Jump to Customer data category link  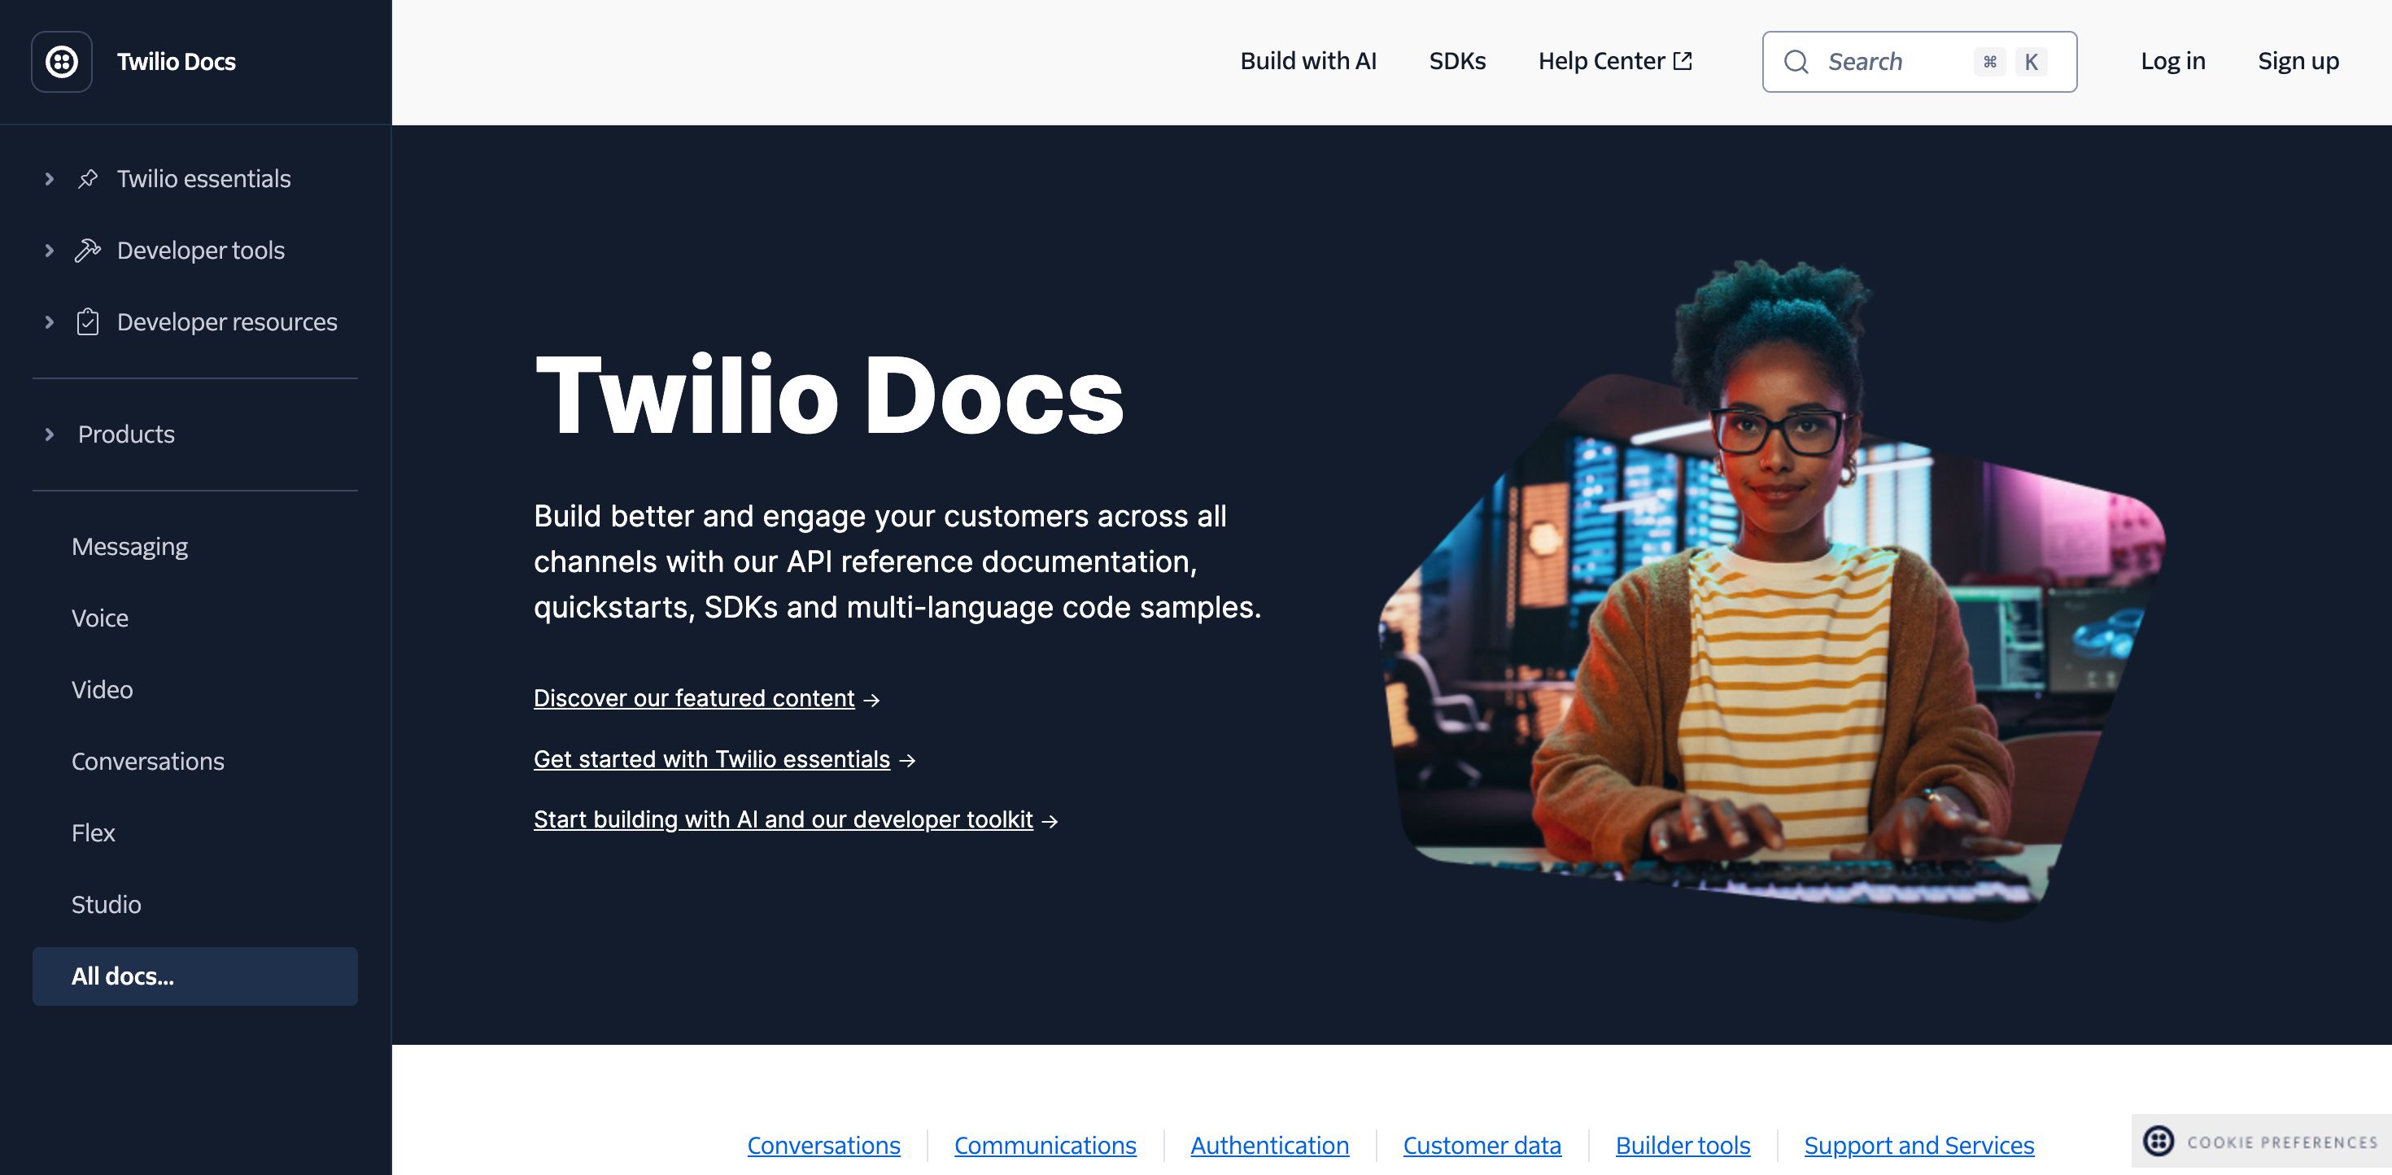(x=1482, y=1145)
